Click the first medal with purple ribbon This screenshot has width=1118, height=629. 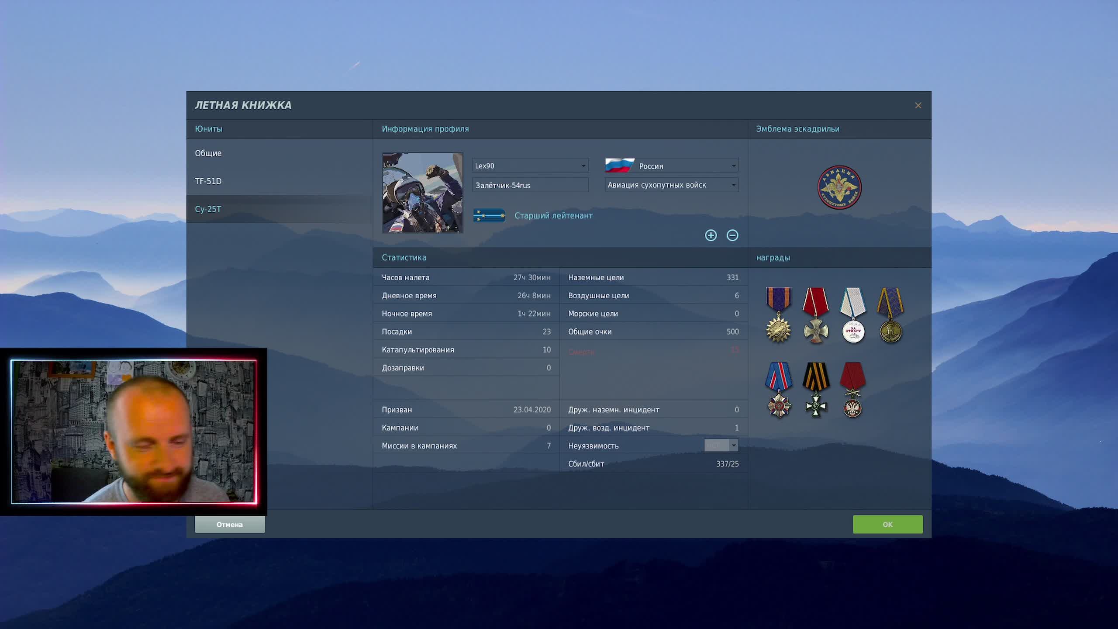pos(778,314)
